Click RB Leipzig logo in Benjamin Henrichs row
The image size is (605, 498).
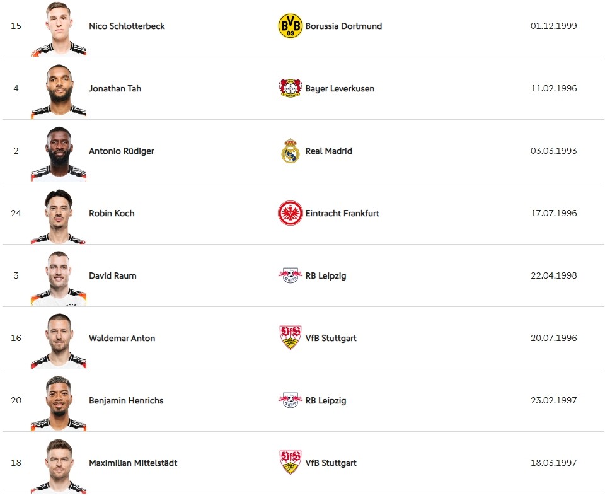point(290,400)
